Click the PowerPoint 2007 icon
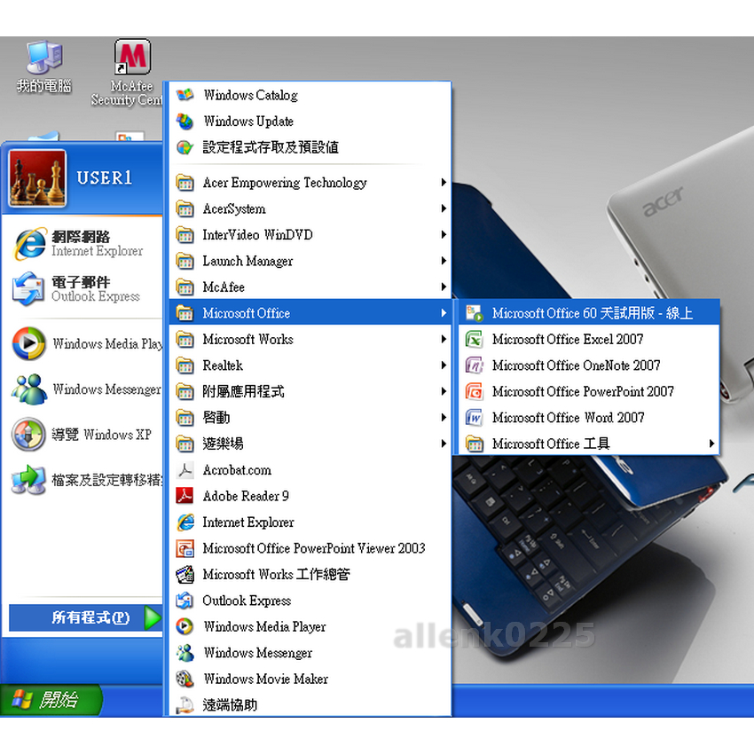This screenshot has width=754, height=754. click(475, 391)
